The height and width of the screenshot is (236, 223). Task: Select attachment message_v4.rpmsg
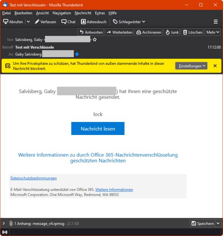tap(48, 224)
